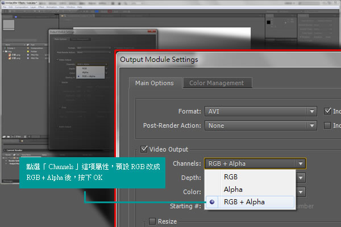Collapse the img folder in Project panel

(x=4, y=52)
